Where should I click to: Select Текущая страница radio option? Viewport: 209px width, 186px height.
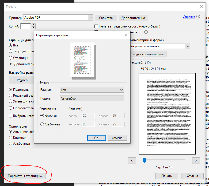click(x=10, y=51)
